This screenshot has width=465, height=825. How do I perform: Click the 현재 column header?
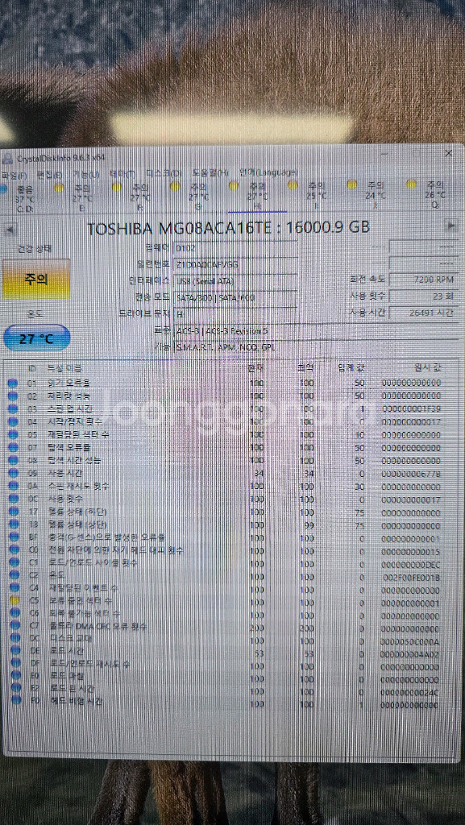255,367
